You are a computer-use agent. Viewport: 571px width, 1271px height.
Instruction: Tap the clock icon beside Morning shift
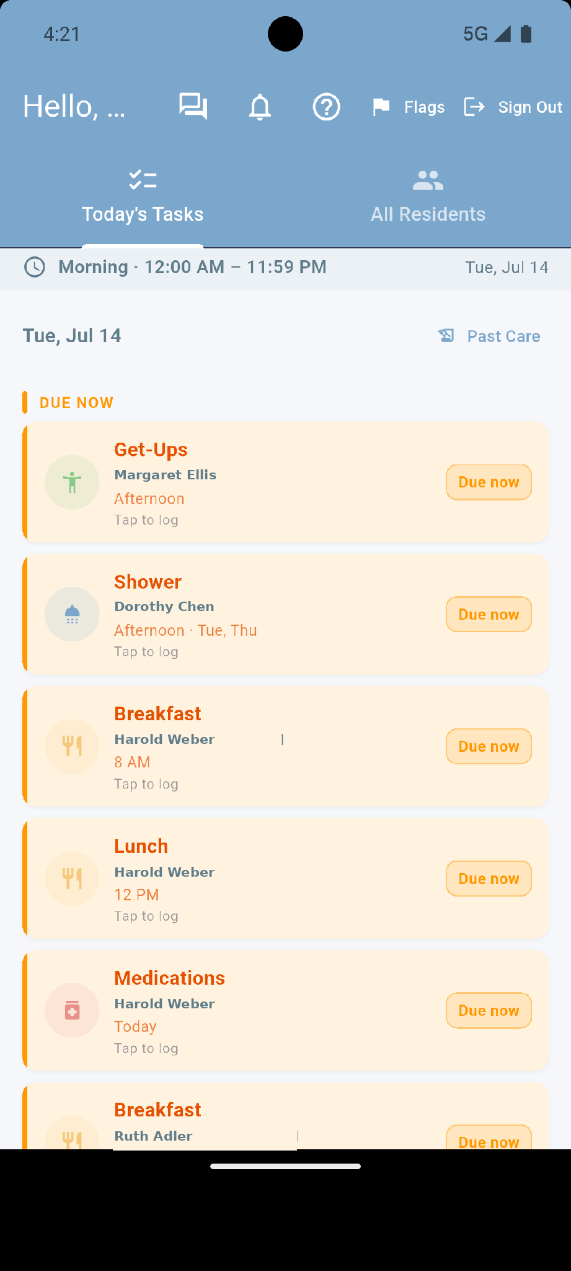coord(35,268)
